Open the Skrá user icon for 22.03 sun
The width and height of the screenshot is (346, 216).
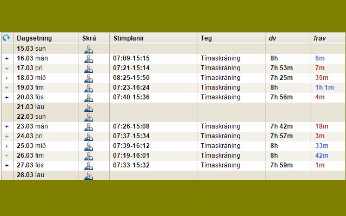click(x=89, y=117)
